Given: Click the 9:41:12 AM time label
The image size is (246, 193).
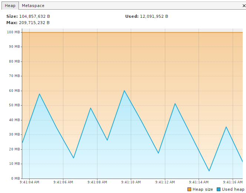Looking at the screenshot, I should pyautogui.click(x=165, y=182).
